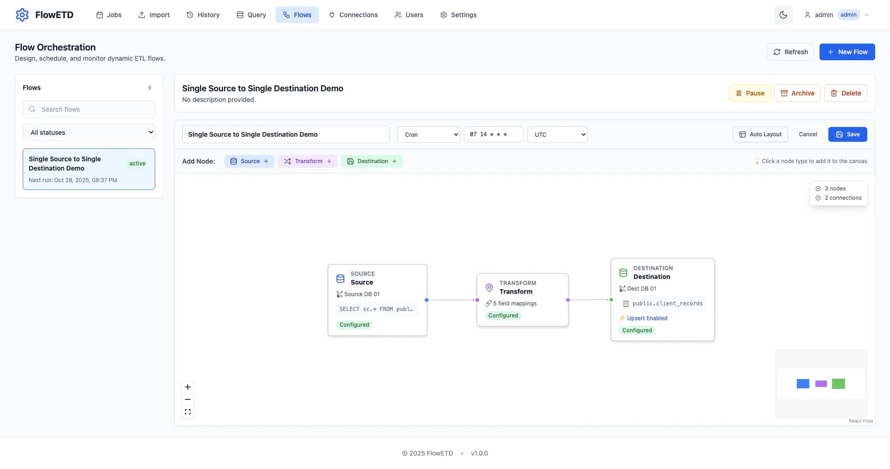The width and height of the screenshot is (890, 469).
Task: Click the React Flow attribution link
Action: pyautogui.click(x=861, y=421)
